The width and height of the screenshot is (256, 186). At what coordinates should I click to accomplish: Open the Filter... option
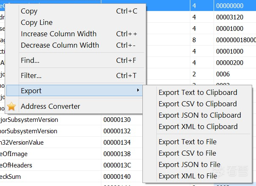tap(31, 75)
